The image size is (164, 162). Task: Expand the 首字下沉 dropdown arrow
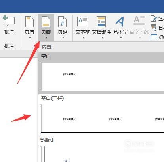pos(140,38)
